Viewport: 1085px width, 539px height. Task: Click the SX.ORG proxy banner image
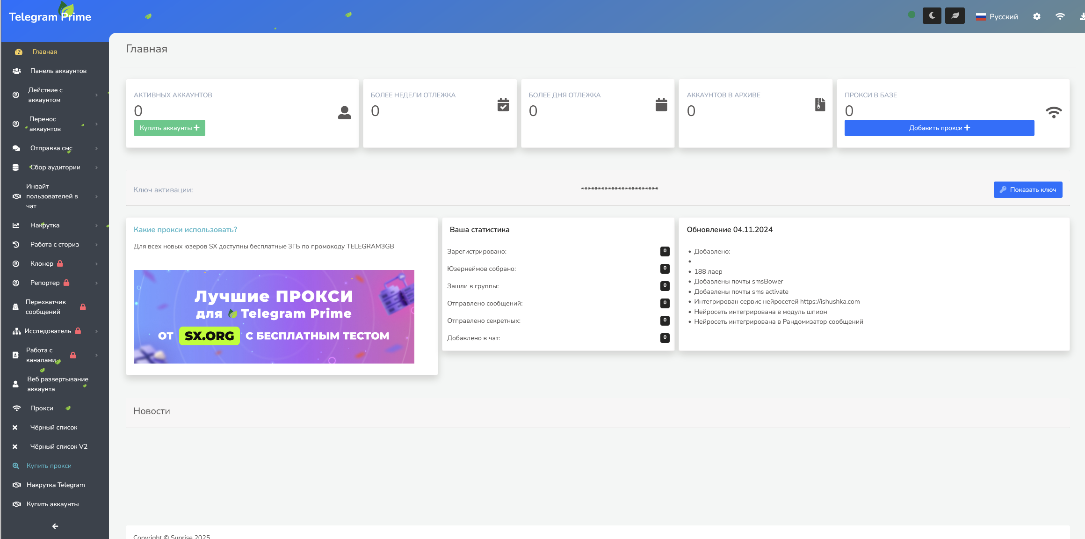click(274, 317)
